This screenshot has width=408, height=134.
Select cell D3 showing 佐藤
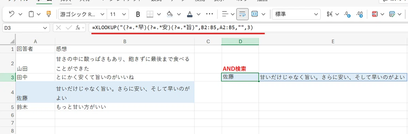pyautogui.click(x=240, y=77)
